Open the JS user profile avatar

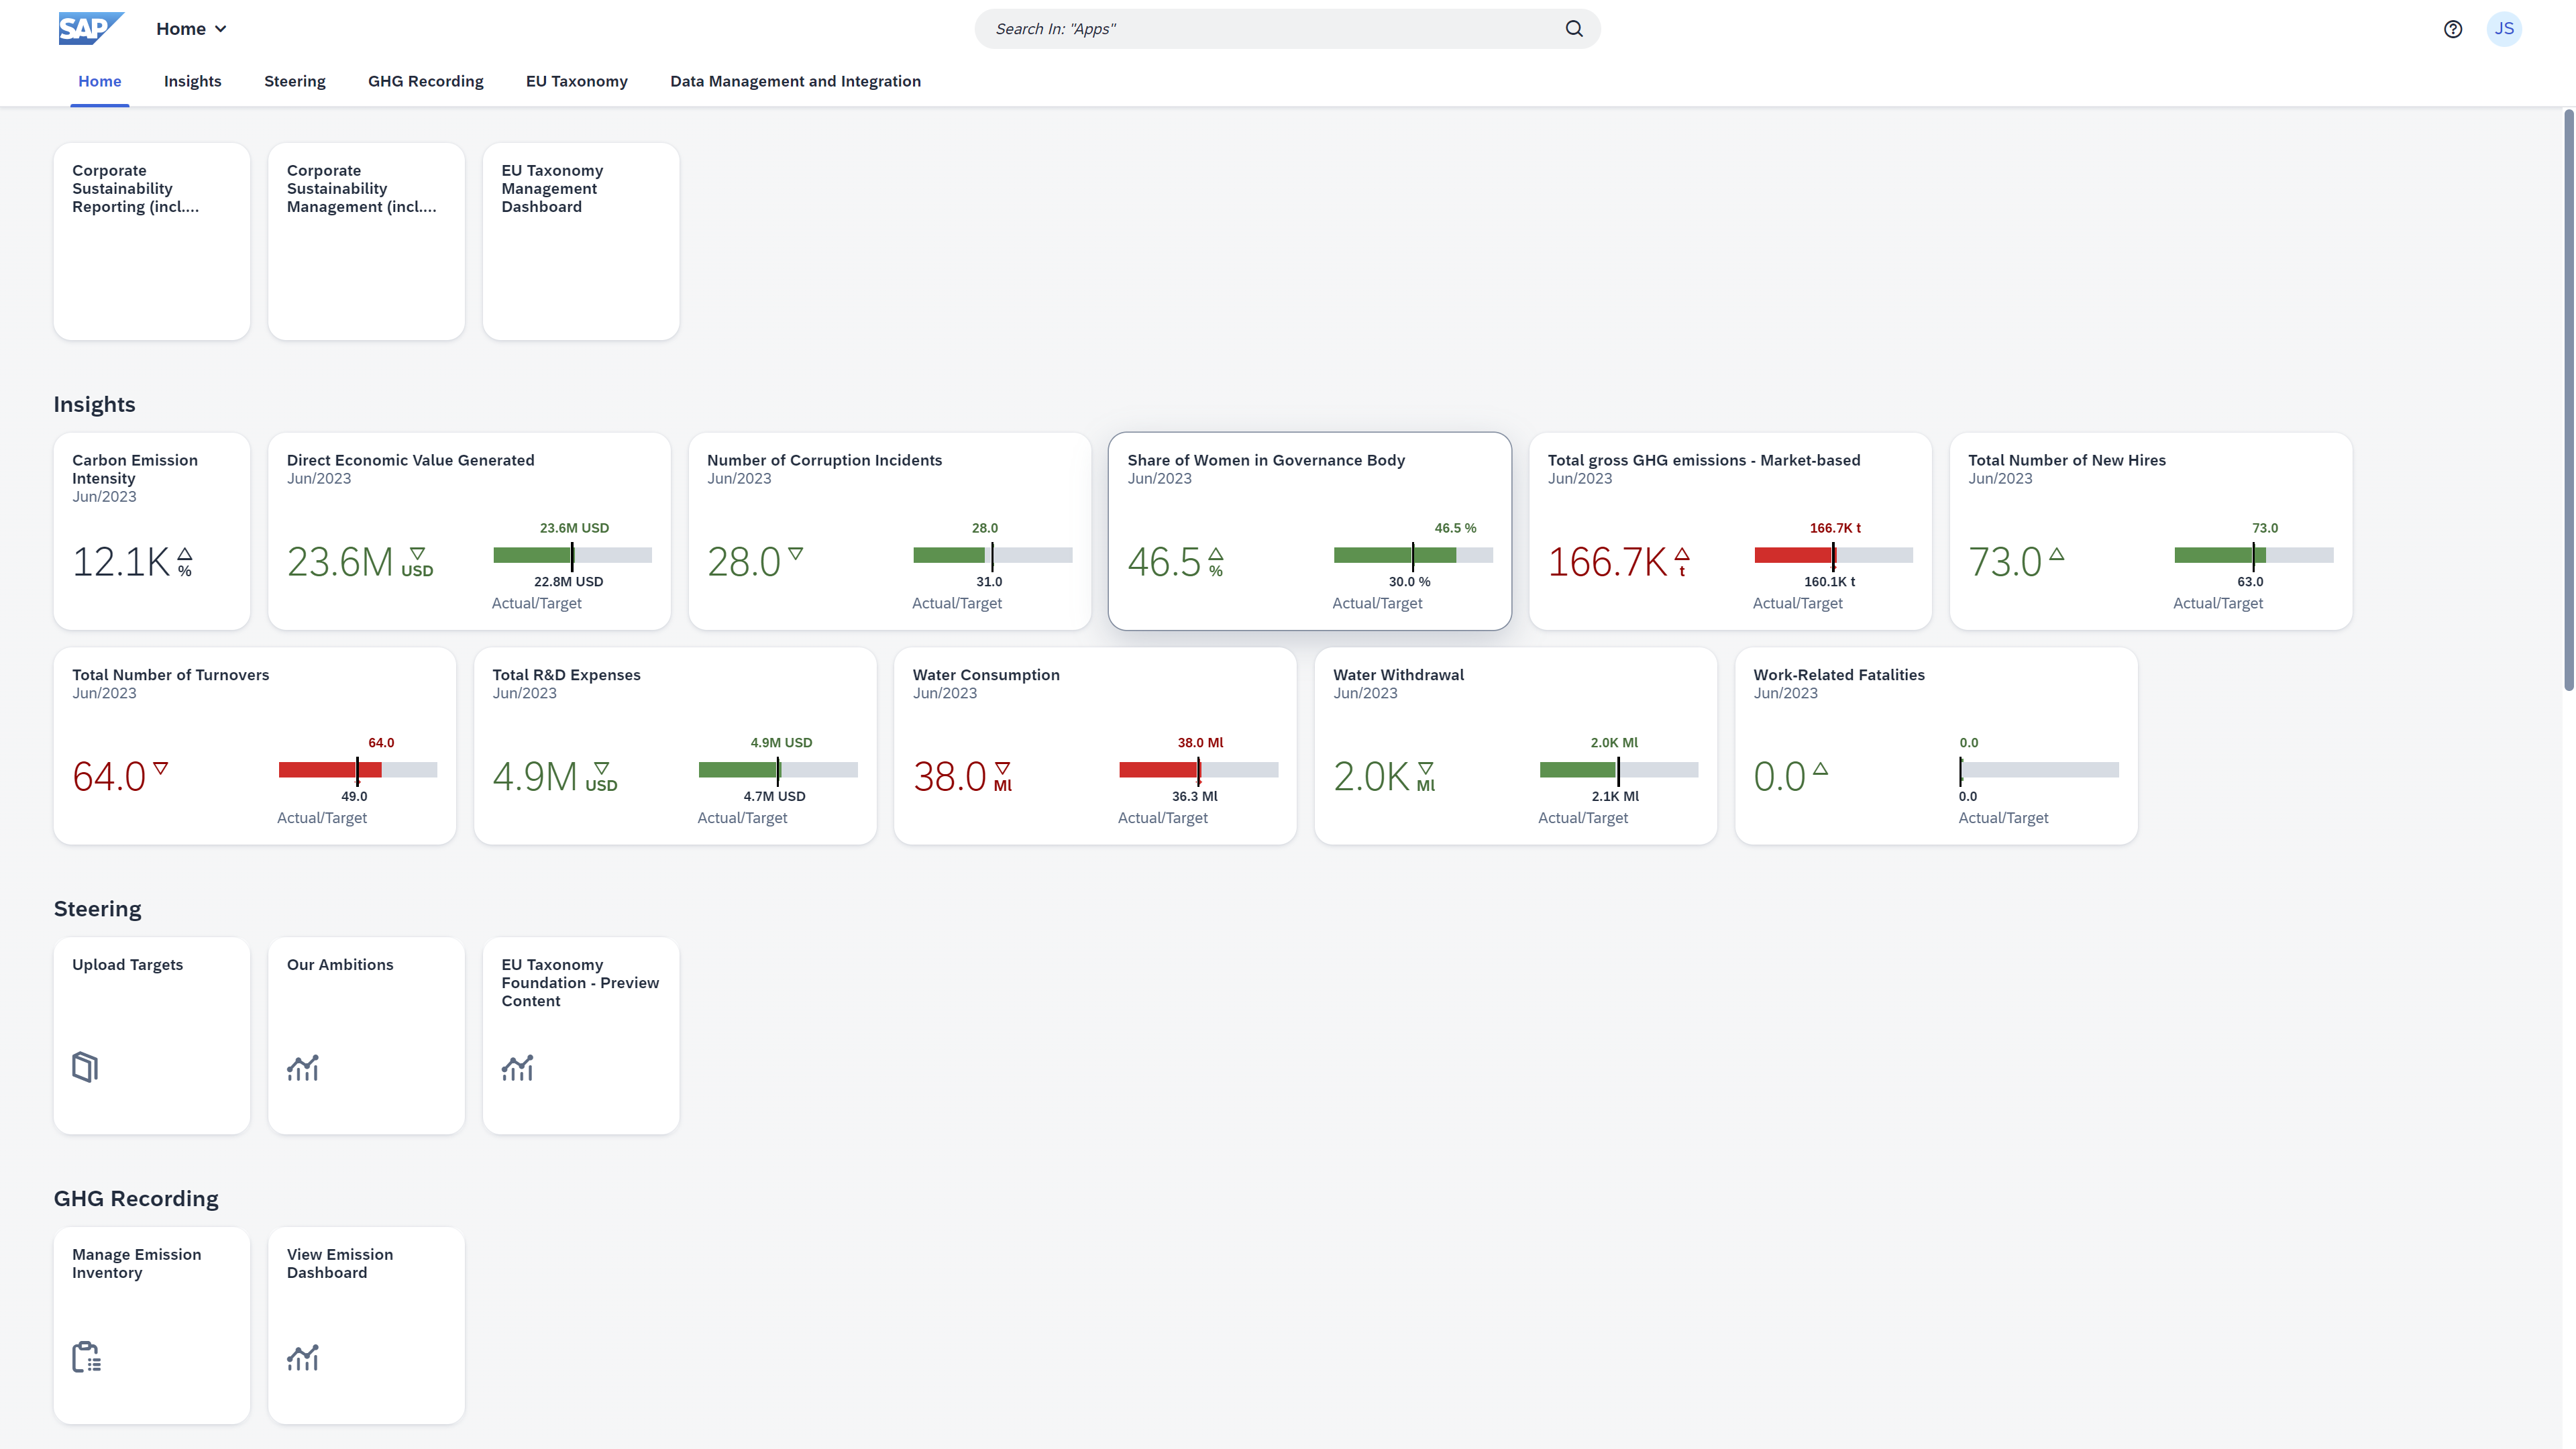coord(2504,29)
